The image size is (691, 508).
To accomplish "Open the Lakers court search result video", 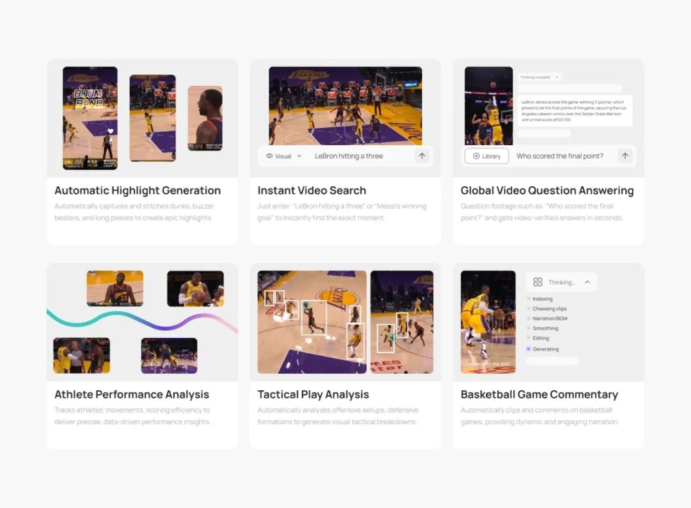I will point(345,106).
